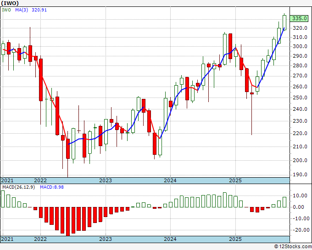Click the 280.0 price axis label
Viewport: 312px width, 250px height.
[x=300, y=65]
